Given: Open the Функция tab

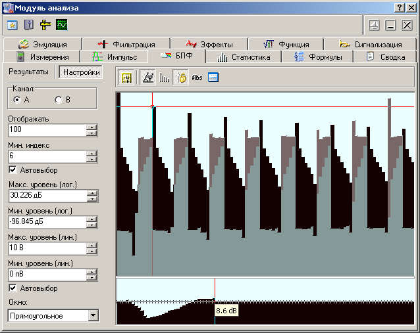Looking at the screenshot, I should (286, 45).
